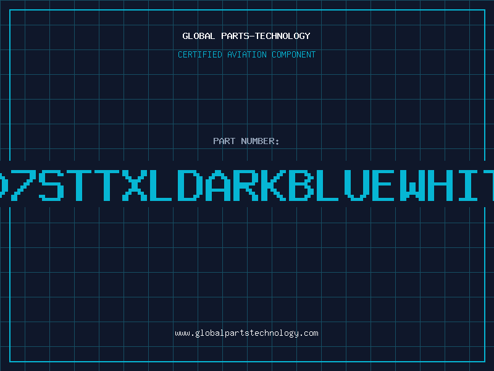Select the word BLUE in the part number

tap(341, 185)
